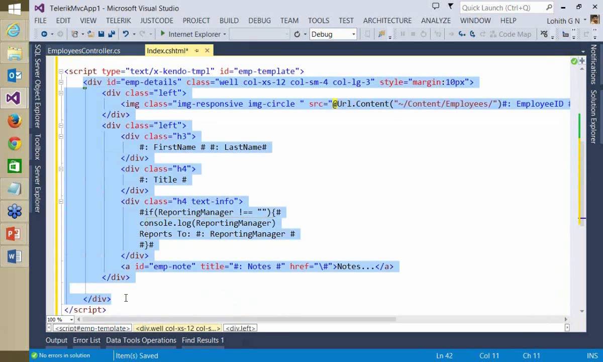The width and height of the screenshot is (603, 362).
Task: Click the green no-issues check indicator
Action: tap(574, 61)
